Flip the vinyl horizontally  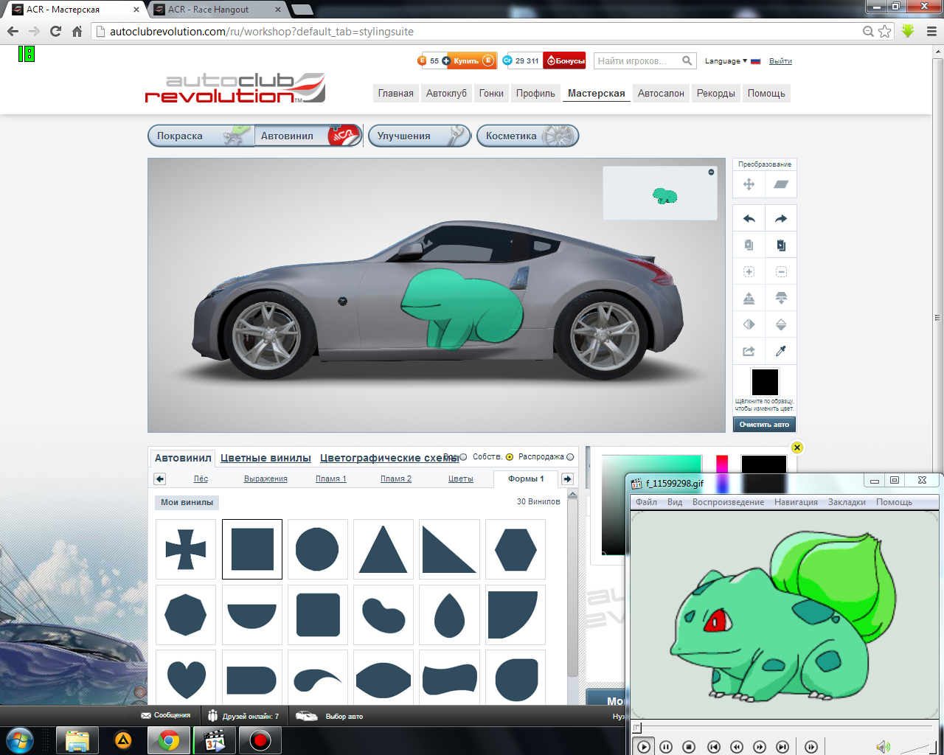point(749,324)
